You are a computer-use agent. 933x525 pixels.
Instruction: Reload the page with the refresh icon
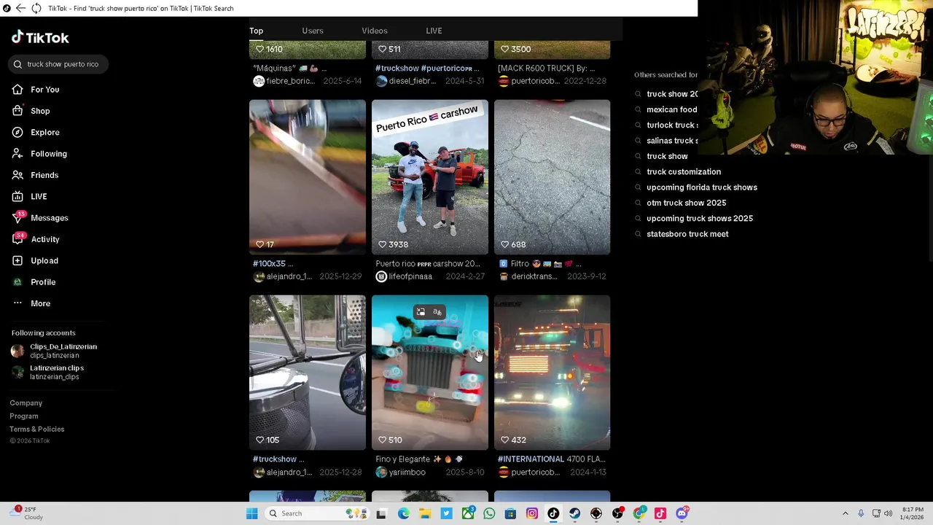pyautogui.click(x=36, y=8)
